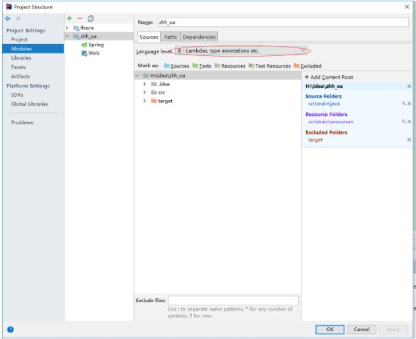The height and width of the screenshot is (339, 416).
Task: Open Artifacts settings
Action: [20, 76]
